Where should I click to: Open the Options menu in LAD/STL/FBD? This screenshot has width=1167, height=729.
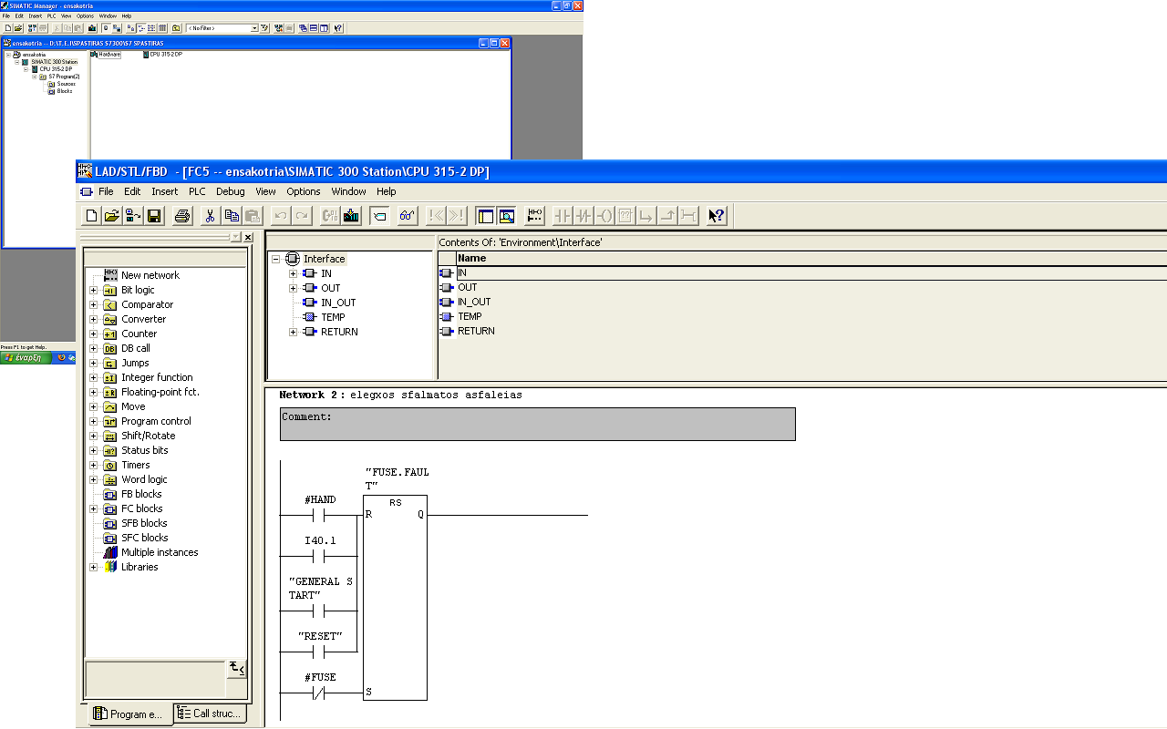304,191
